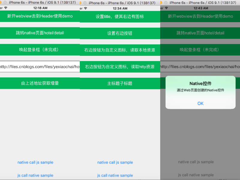Screen dimensions: 240x180
Task: Open 'js call native sample' link in middle simulator
Action: point(115,175)
